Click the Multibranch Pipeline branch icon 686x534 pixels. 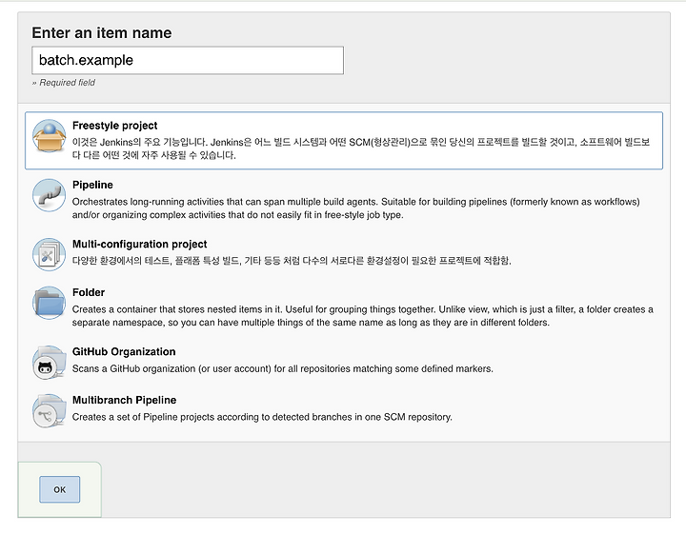click(49, 411)
